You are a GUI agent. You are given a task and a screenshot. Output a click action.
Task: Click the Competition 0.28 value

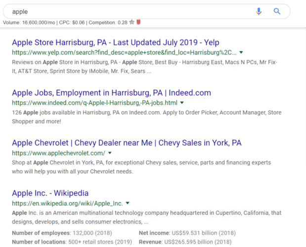(108, 22)
